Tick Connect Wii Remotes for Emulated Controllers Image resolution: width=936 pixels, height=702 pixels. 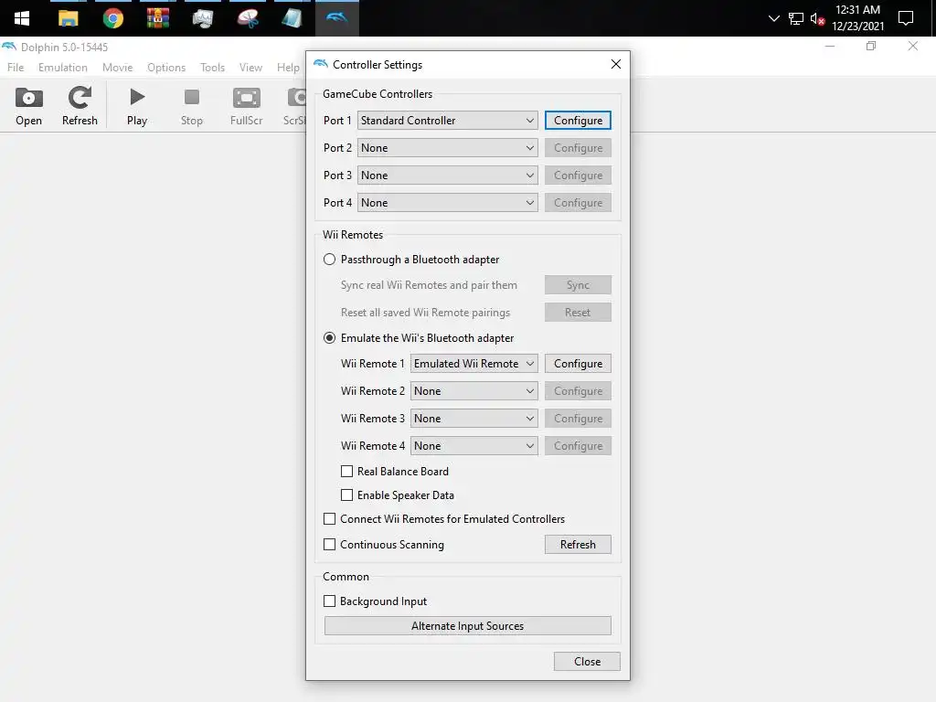[329, 519]
